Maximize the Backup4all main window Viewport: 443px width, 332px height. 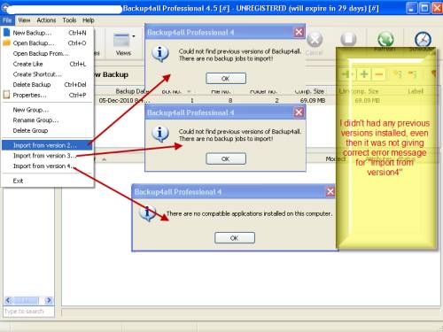(424, 8)
